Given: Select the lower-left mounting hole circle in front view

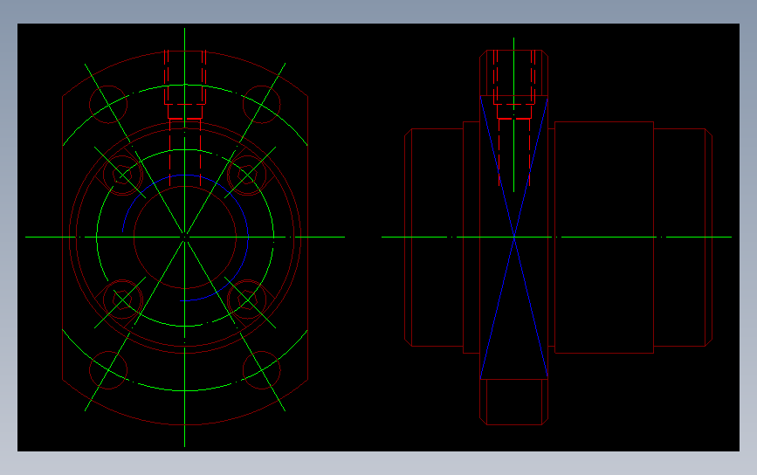Looking at the screenshot, I should tap(108, 370).
